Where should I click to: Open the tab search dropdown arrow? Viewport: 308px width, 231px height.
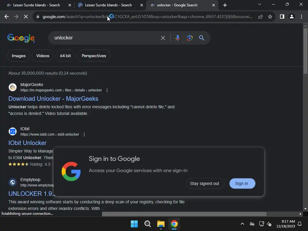(x=260, y=4)
